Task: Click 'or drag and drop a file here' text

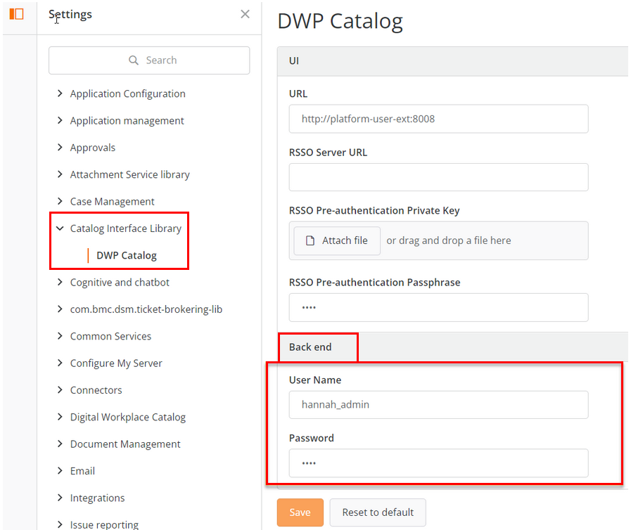Action: coord(449,240)
